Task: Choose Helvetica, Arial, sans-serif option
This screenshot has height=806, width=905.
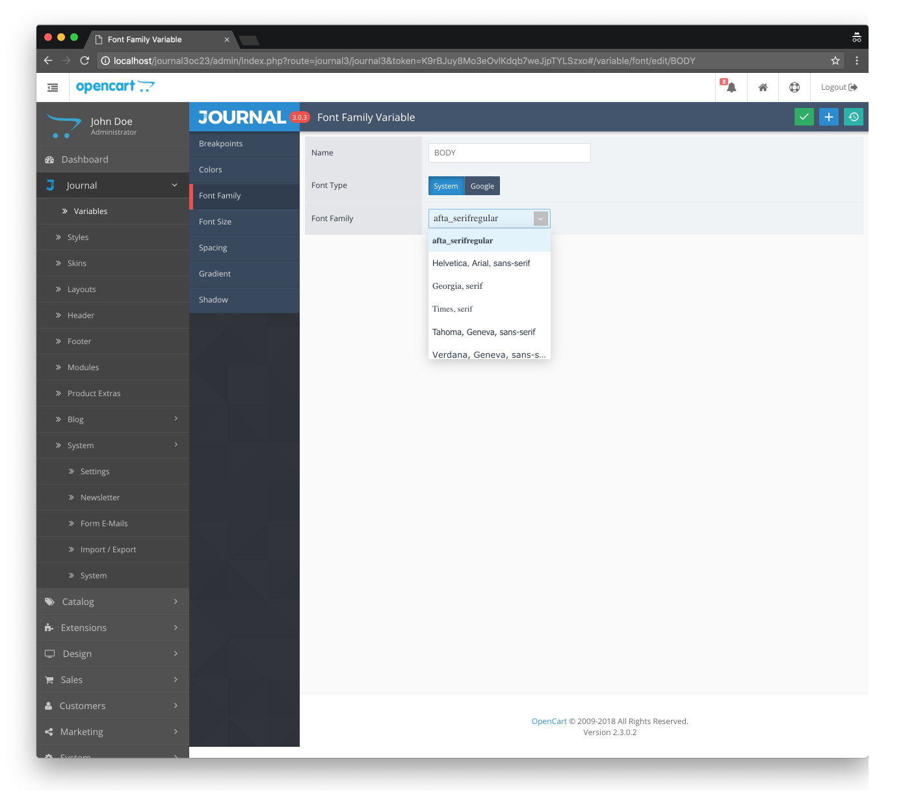Action: 490,263
